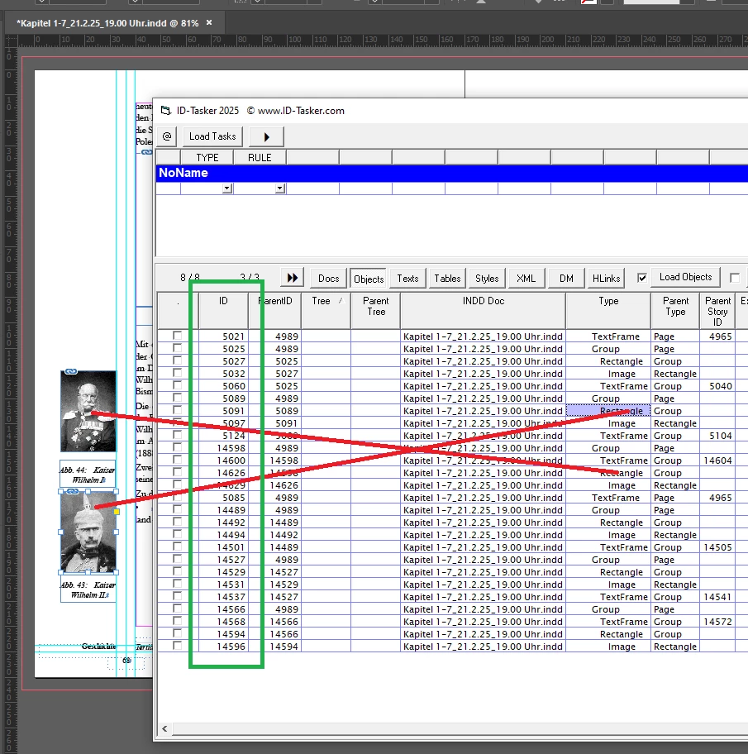This screenshot has height=754, width=748.
Task: Check the row checkbox for ID 14489
Action: (178, 508)
